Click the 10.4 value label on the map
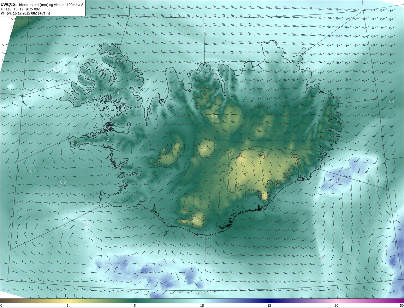Image resolution: width=404 pixels, height=308 pixels. (x=56, y=68)
